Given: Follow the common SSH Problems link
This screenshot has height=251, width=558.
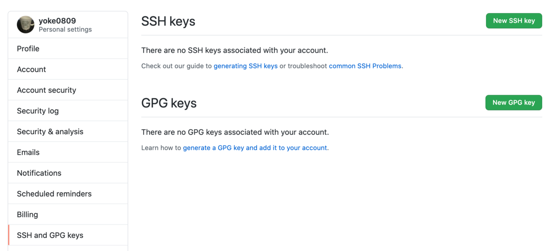Looking at the screenshot, I should click(x=365, y=66).
